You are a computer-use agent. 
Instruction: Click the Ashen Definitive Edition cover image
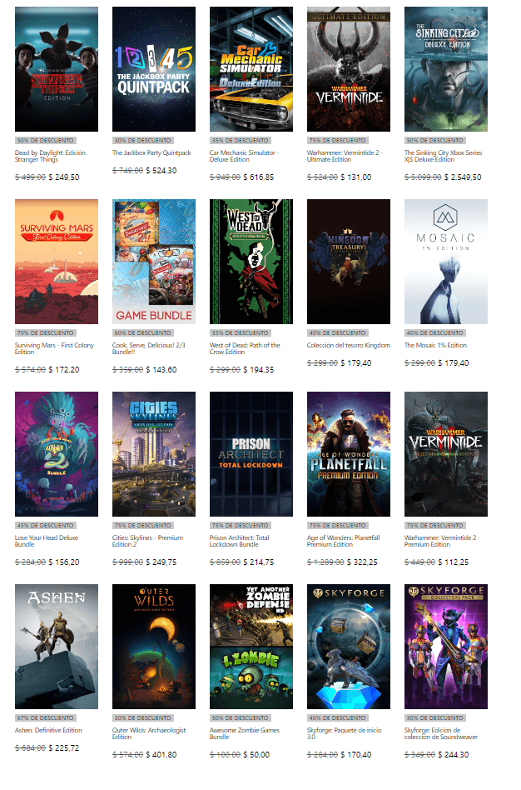click(57, 647)
